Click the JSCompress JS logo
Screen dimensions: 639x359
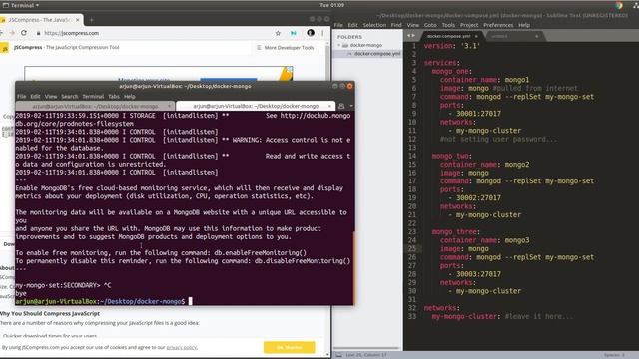tap(5, 48)
